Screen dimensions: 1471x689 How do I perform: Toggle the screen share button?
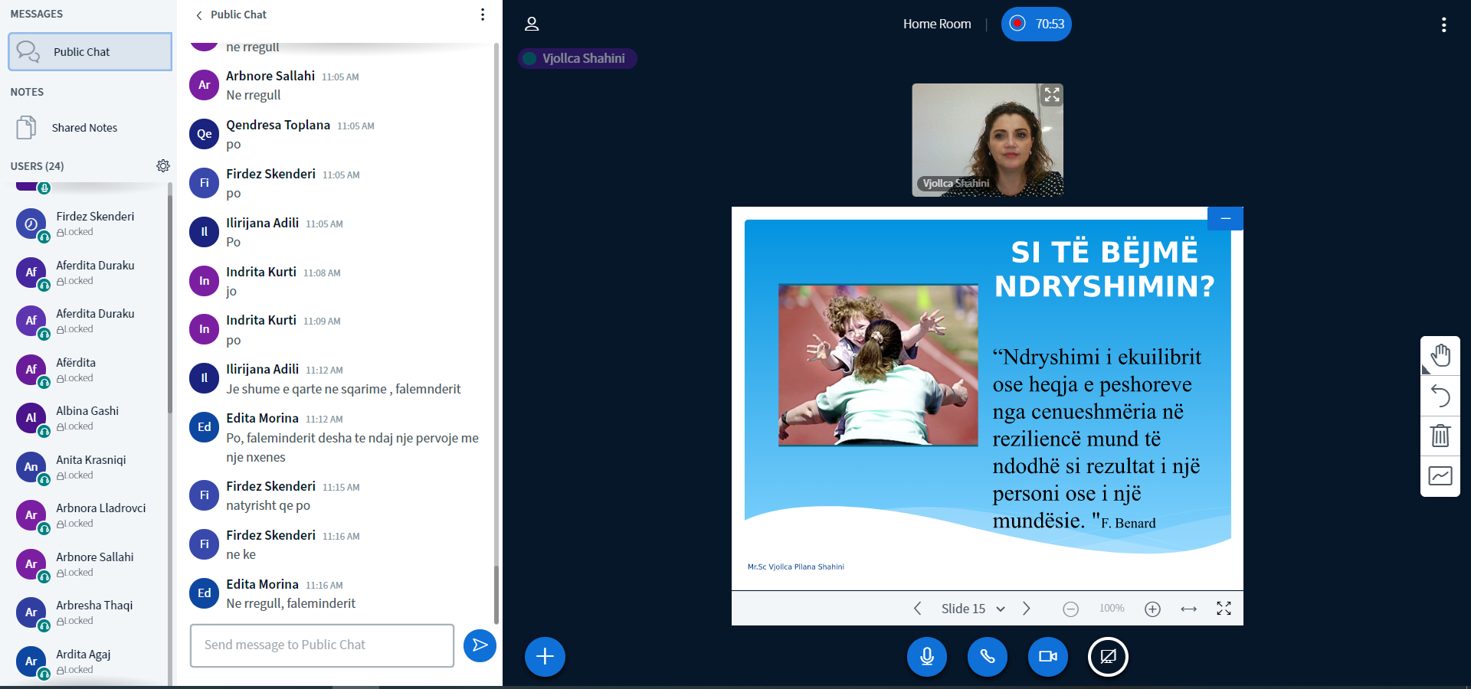coord(1108,657)
